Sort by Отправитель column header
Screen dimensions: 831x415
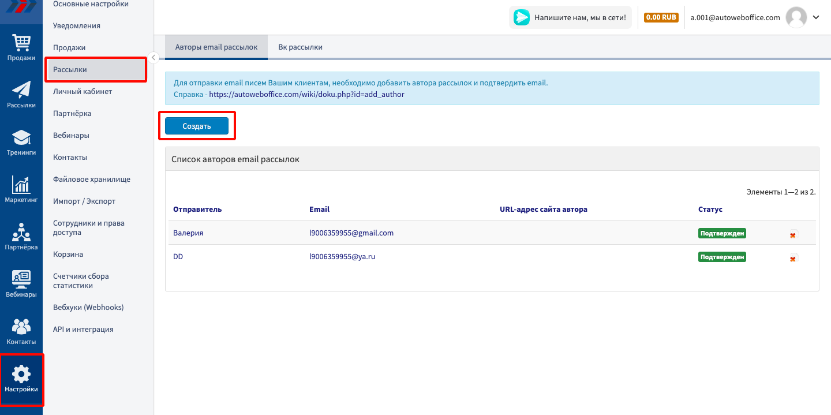point(197,209)
